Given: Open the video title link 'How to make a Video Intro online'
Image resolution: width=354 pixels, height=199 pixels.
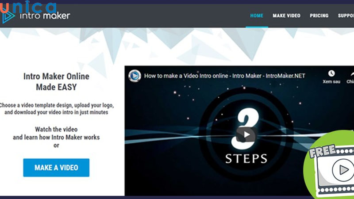Looking at the screenshot, I should 225,76.
